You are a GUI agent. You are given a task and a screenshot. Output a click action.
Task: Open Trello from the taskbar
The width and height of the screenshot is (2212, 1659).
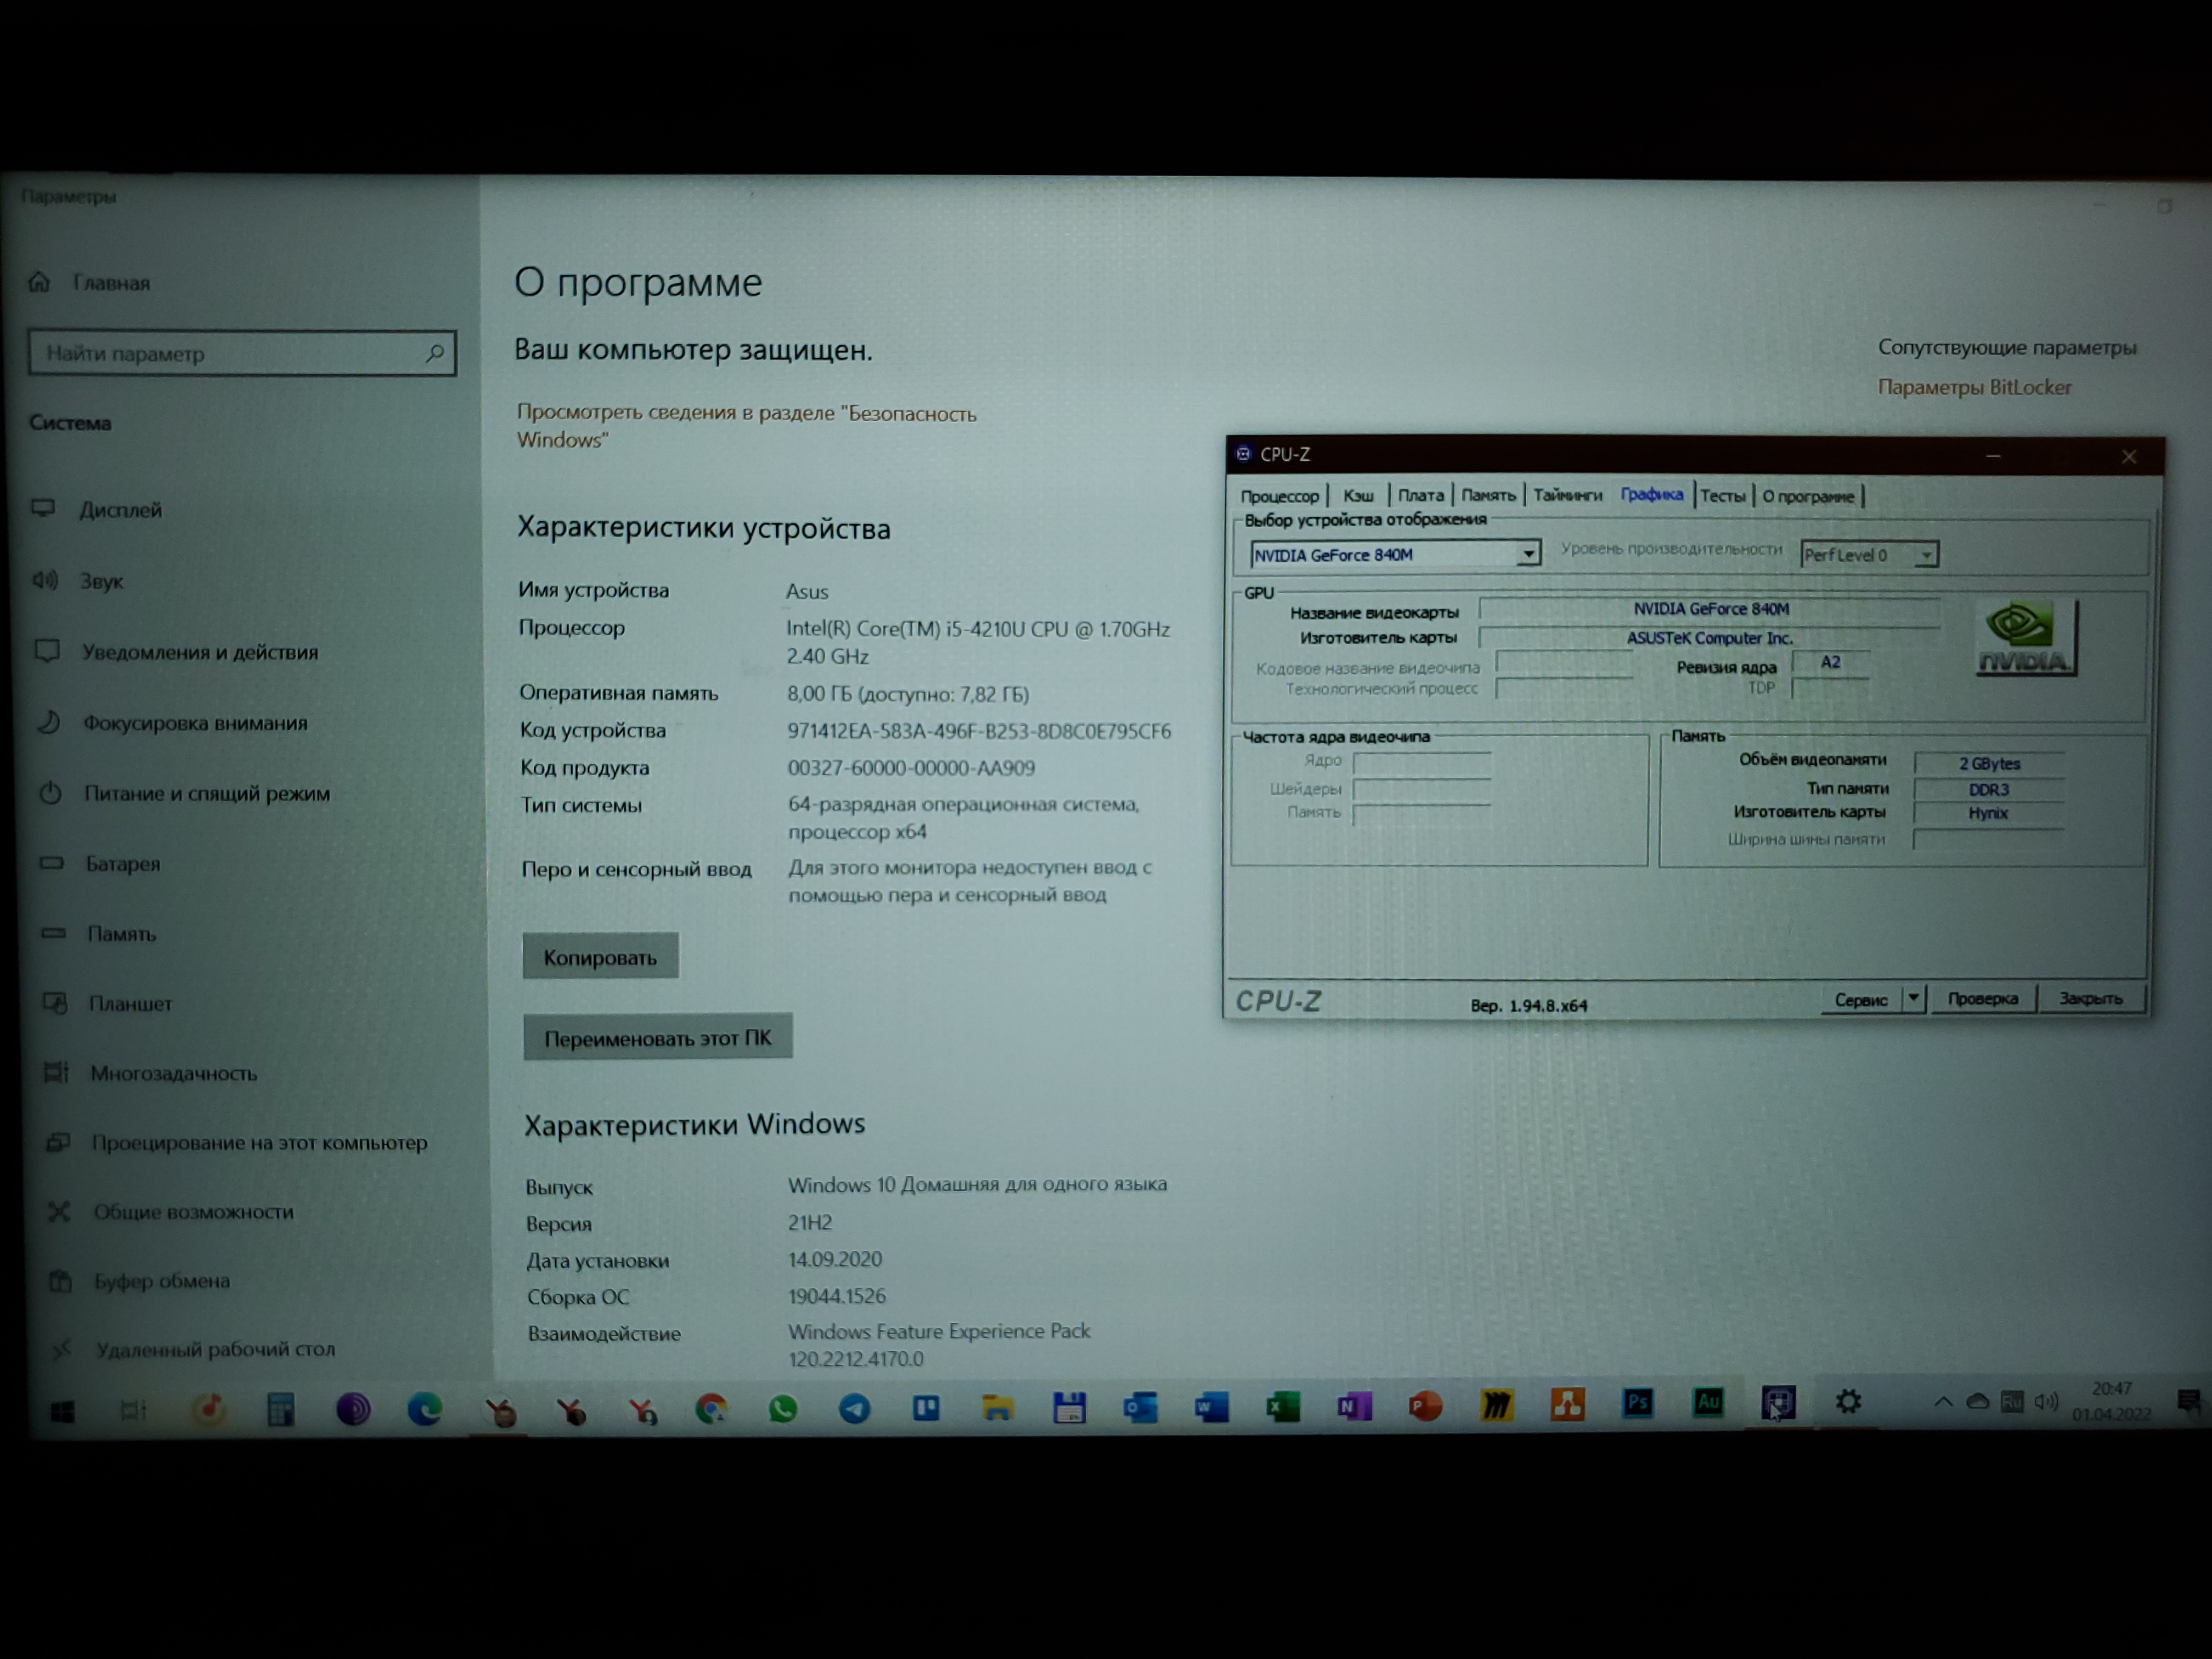pos(926,1408)
